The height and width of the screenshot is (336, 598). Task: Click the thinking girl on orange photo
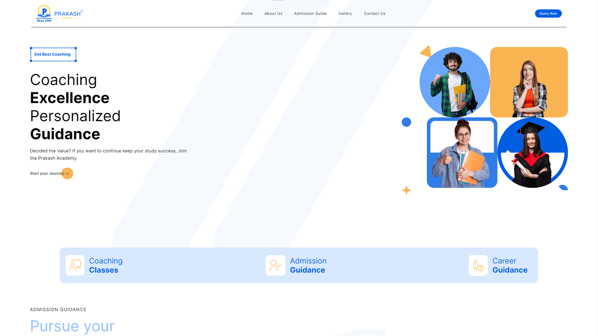tap(529, 82)
